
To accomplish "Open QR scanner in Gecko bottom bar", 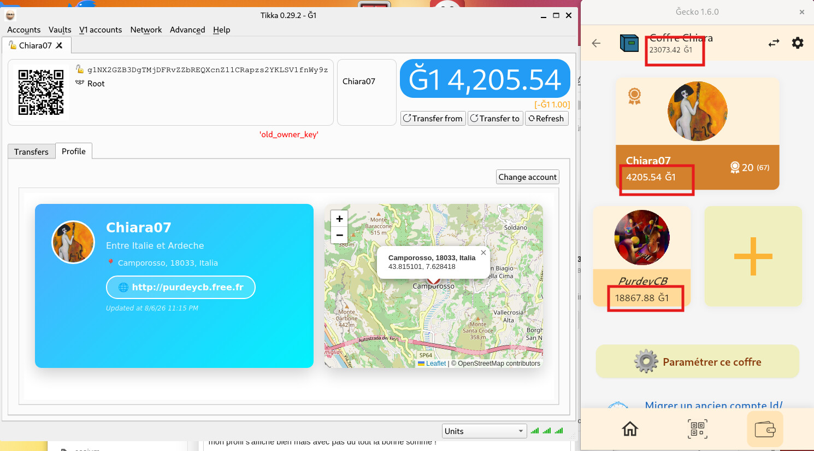I will click(x=697, y=429).
